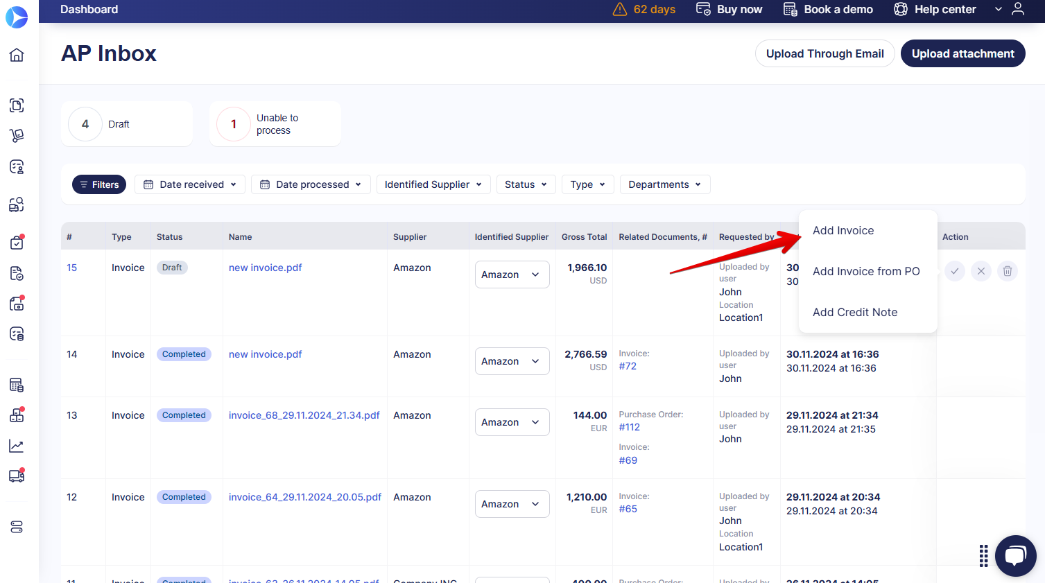Screen dimensions: 1045x583
Task: Open the Help center link
Action: (935, 9)
